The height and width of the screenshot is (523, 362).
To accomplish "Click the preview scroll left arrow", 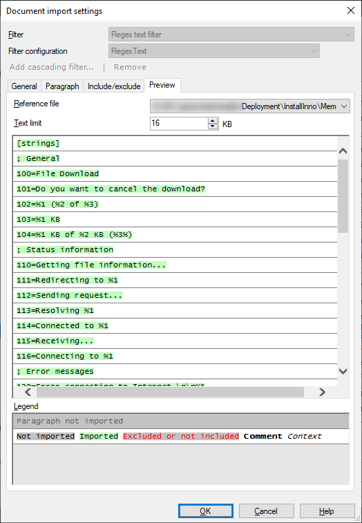I will (28, 392).
